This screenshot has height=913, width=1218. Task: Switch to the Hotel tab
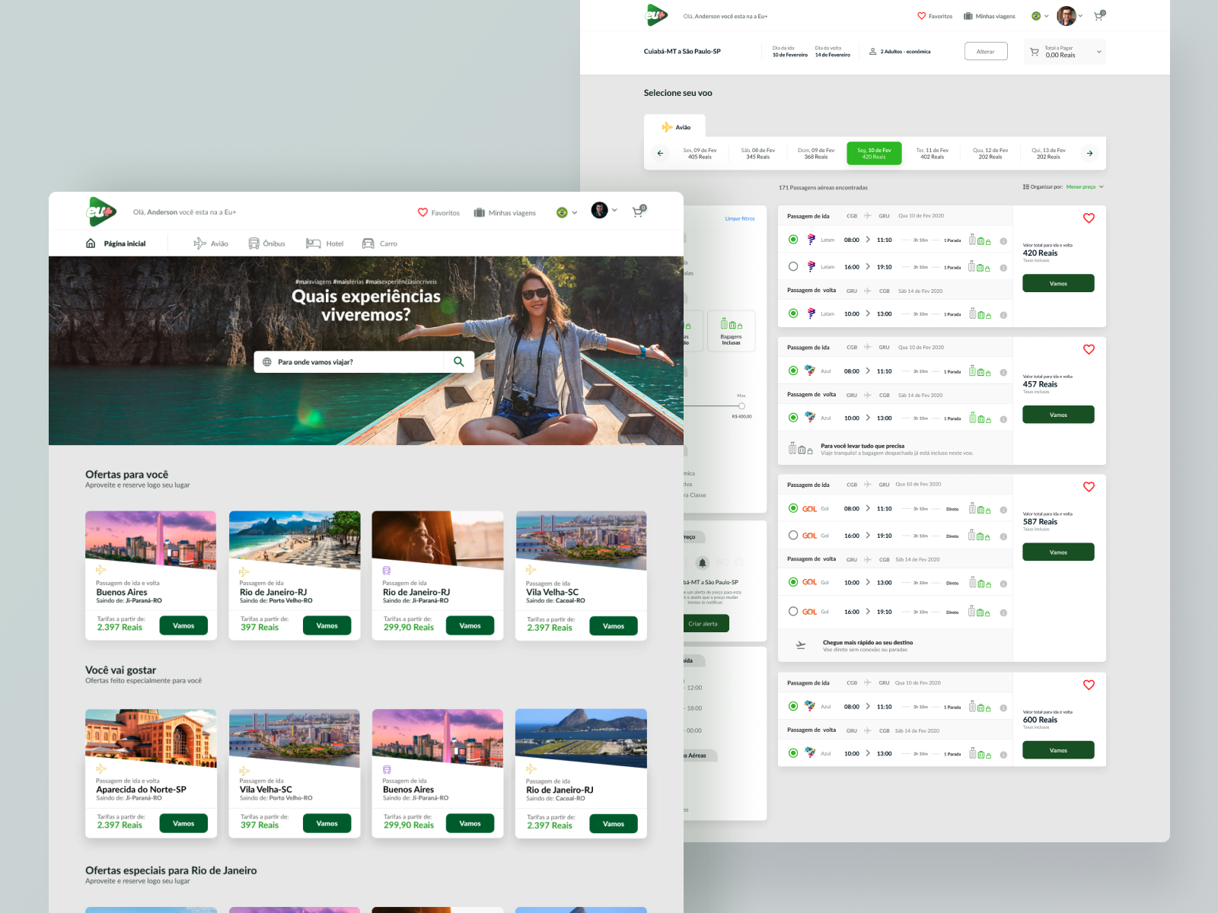click(x=325, y=243)
